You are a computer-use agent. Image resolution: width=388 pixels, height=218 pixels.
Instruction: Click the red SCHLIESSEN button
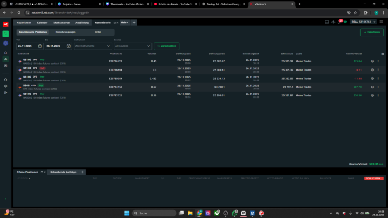pyautogui.click(x=373, y=178)
